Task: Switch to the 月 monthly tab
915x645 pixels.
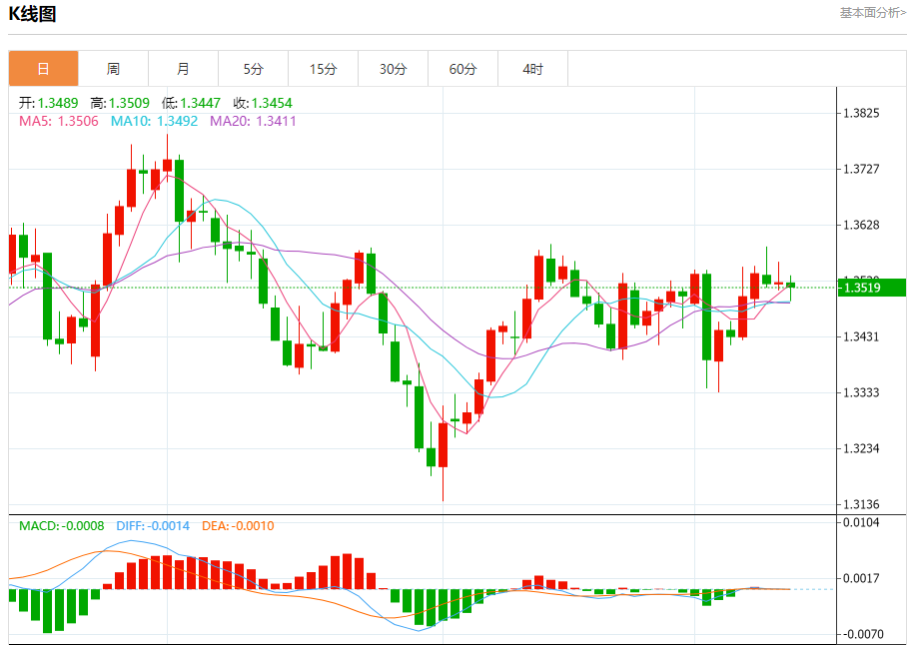Action: point(183,69)
